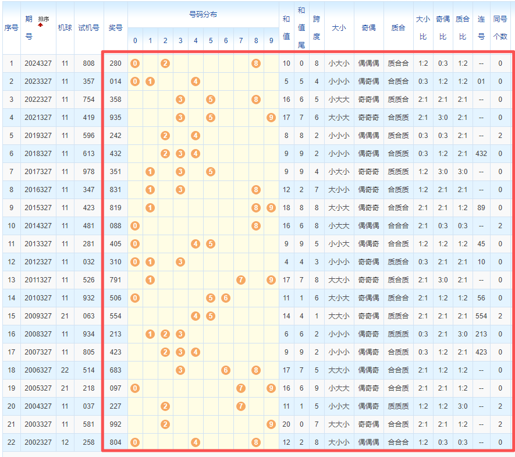
Task: Click the red sort arrow beside 期号
Action: pyautogui.click(x=41, y=25)
